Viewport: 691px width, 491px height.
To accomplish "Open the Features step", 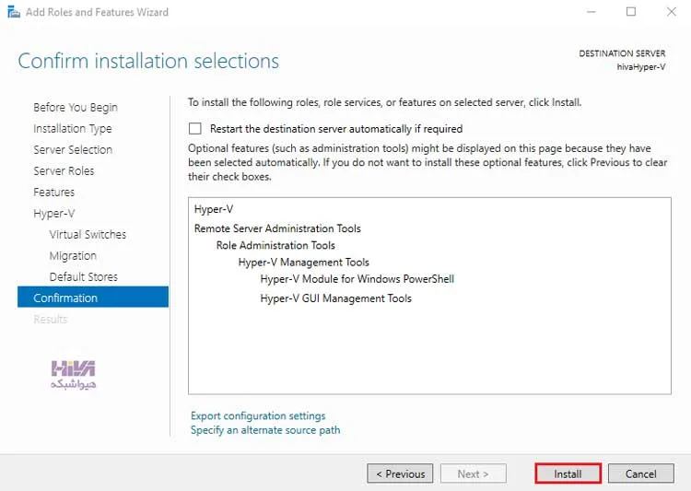I will tap(54, 192).
